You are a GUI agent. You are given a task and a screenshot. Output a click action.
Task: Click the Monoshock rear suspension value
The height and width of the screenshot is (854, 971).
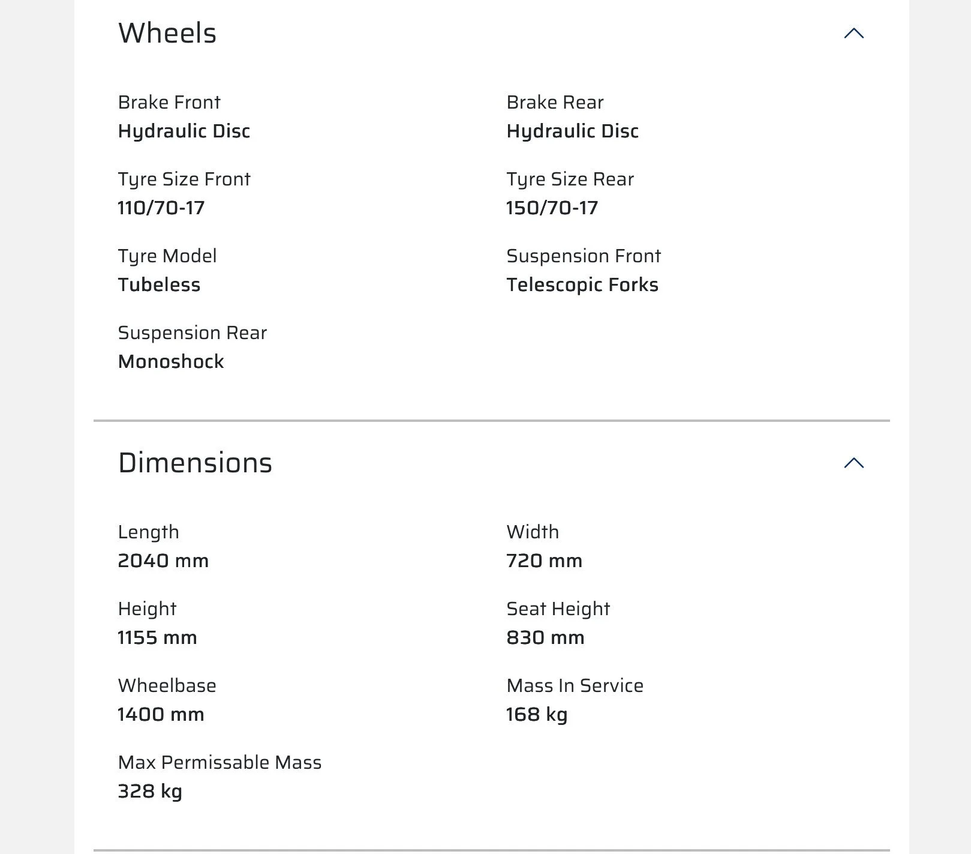tap(171, 362)
